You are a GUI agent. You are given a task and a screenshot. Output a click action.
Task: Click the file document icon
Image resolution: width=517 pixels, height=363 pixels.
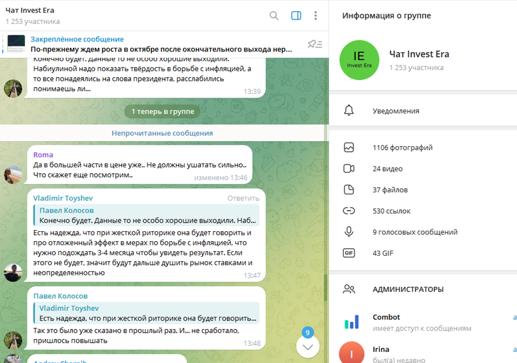(349, 189)
